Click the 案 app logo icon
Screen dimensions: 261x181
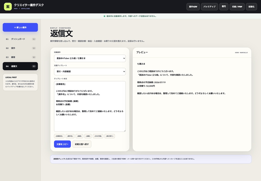(x=8, y=7)
